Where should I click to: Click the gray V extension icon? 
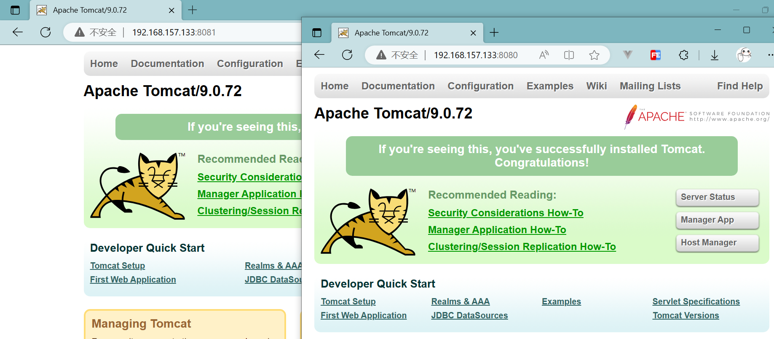tap(627, 55)
